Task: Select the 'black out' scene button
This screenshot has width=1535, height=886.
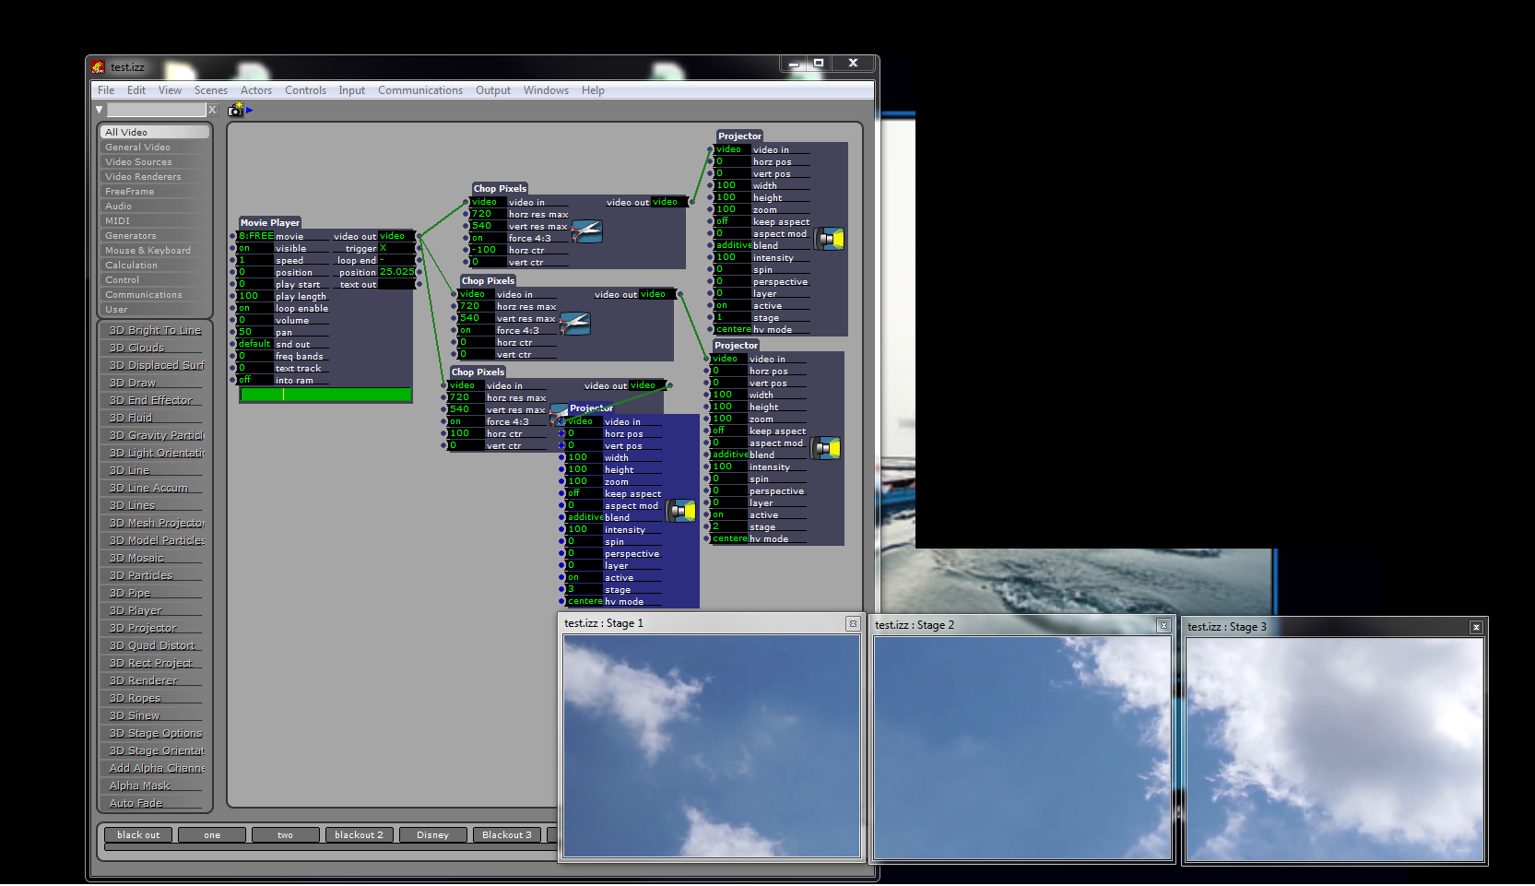Action: click(x=138, y=835)
